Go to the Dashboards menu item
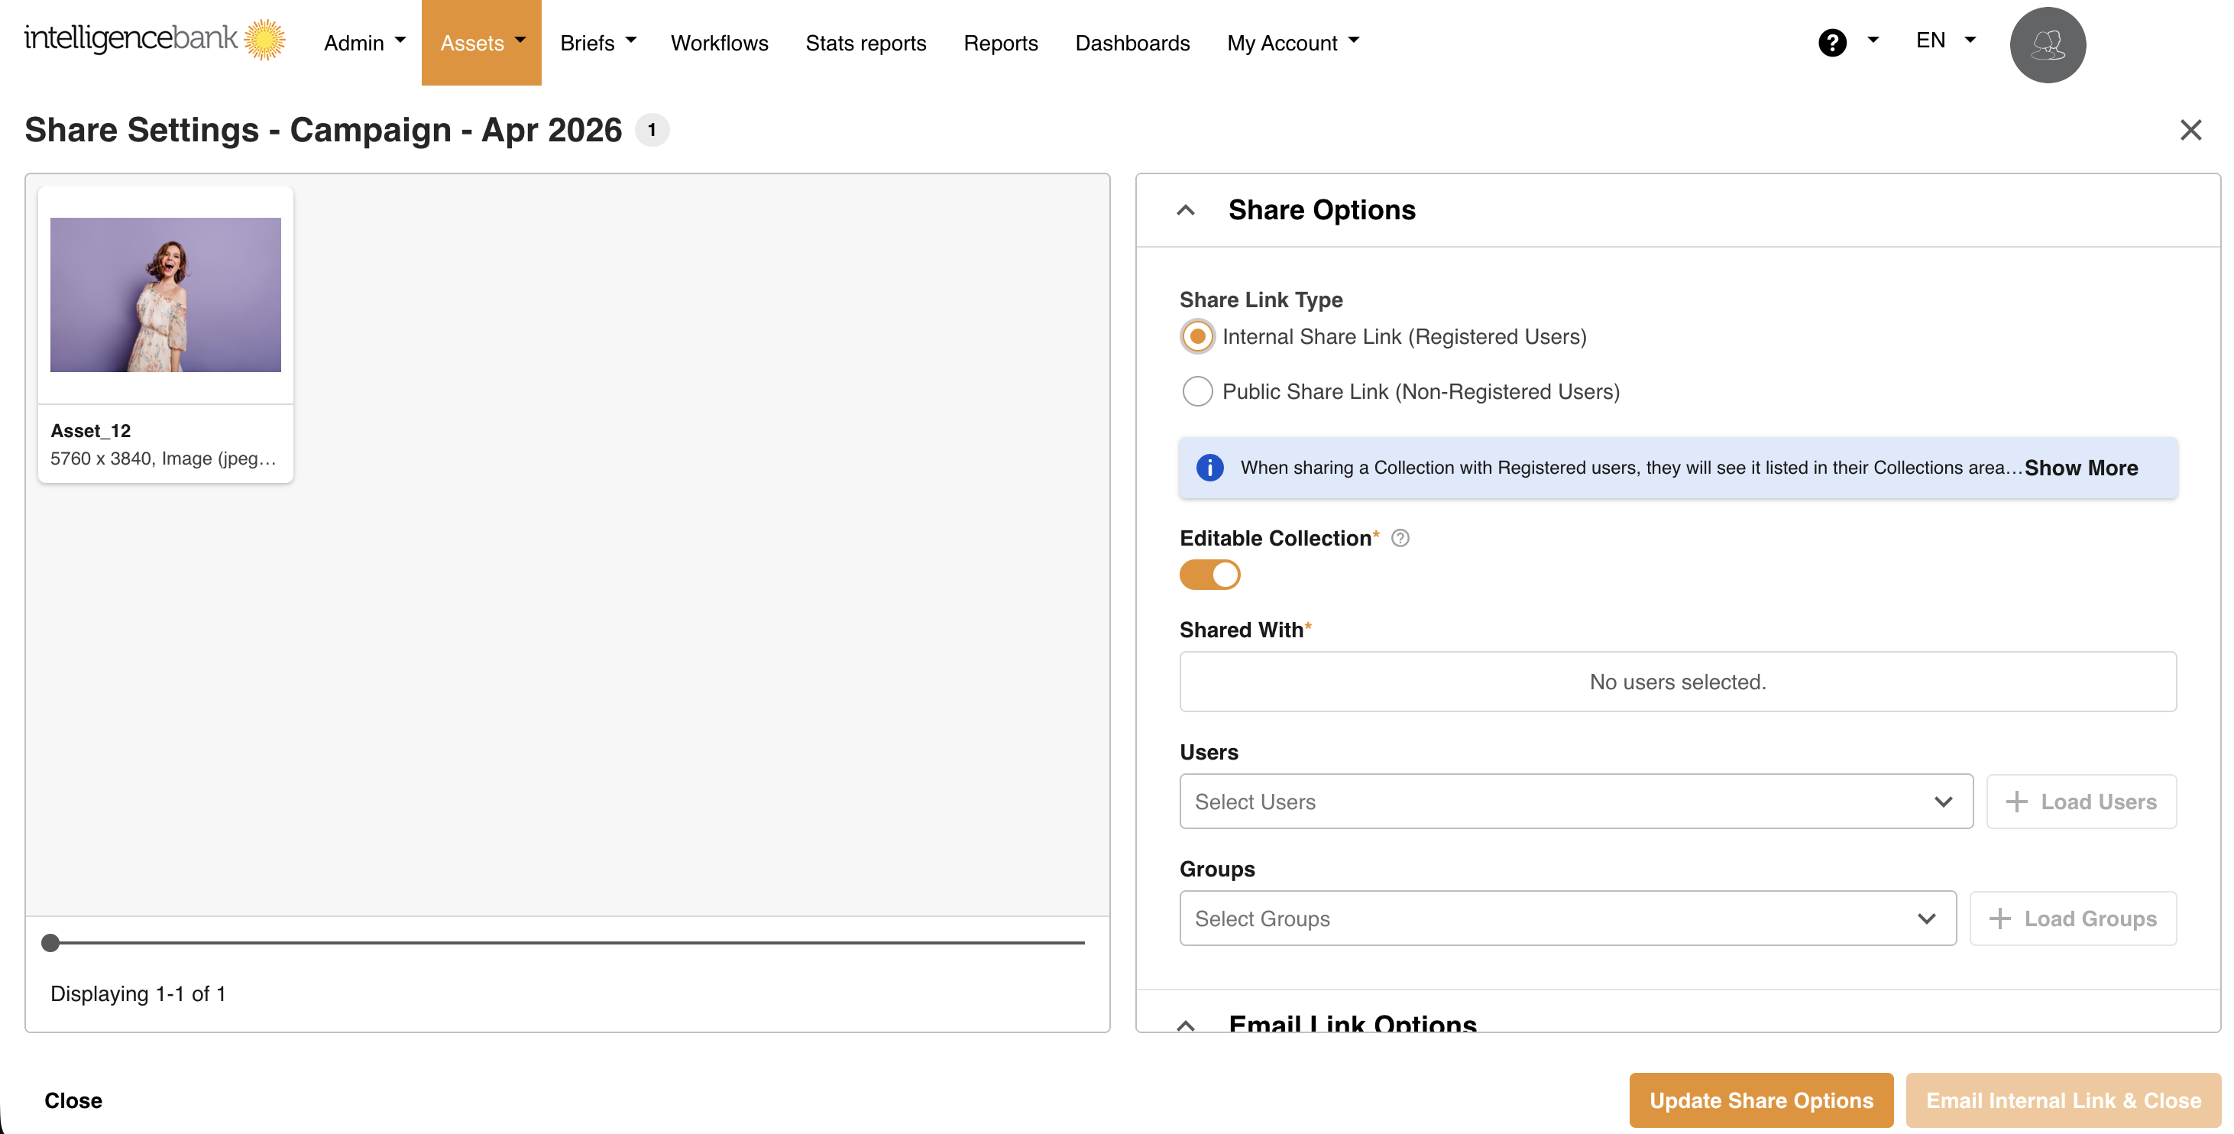Screen dimensions: 2234x1134 tap(1132, 43)
